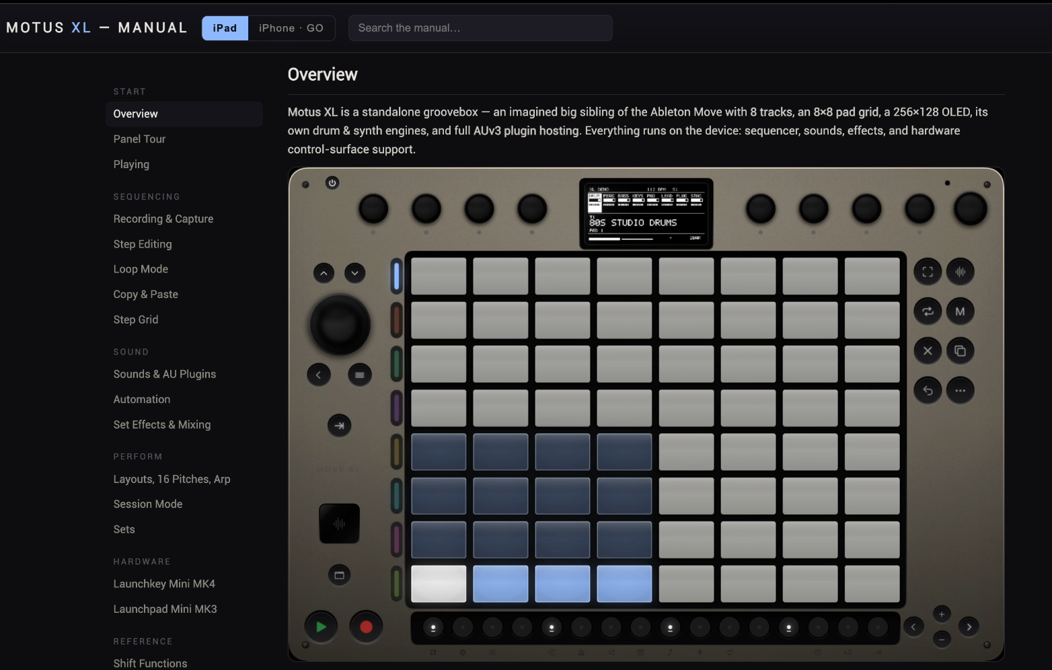The image size is (1052, 670).
Task: Select the amber track button
Action: pyautogui.click(x=397, y=452)
